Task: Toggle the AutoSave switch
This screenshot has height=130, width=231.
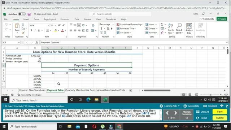Action: point(22,14)
